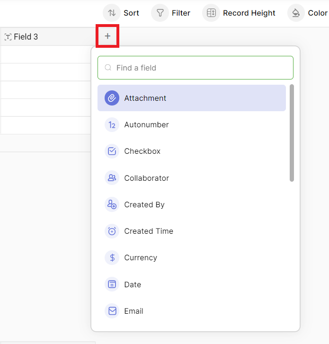Open the Color options
The width and height of the screenshot is (329, 344).
point(309,13)
